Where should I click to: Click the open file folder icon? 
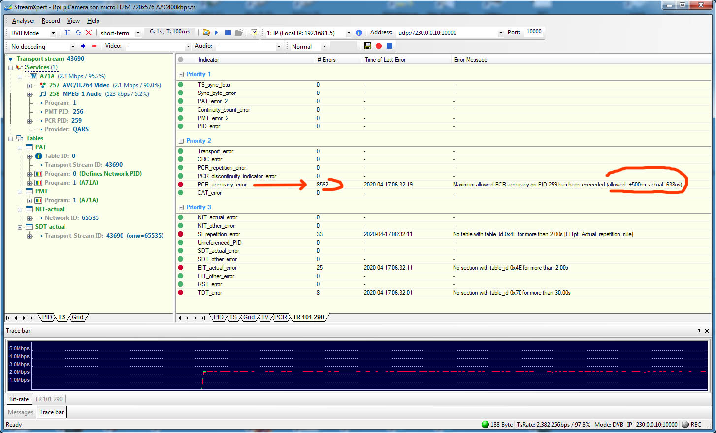(x=206, y=32)
